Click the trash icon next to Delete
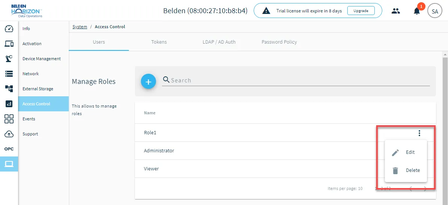This screenshot has width=448, height=205. (x=395, y=171)
